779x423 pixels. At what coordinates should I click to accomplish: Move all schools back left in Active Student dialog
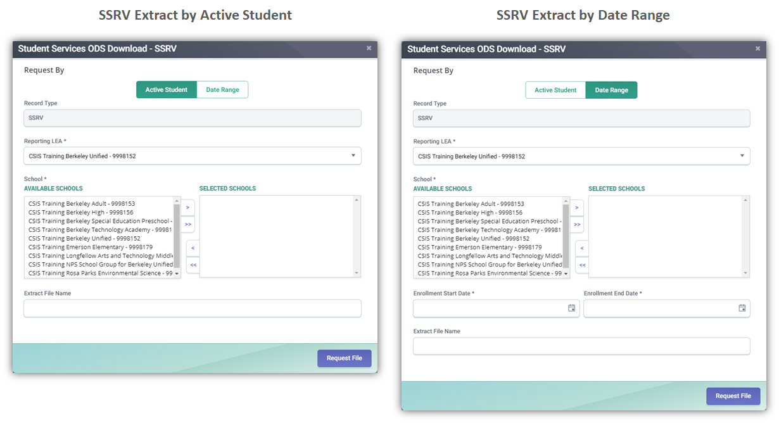coord(193,265)
